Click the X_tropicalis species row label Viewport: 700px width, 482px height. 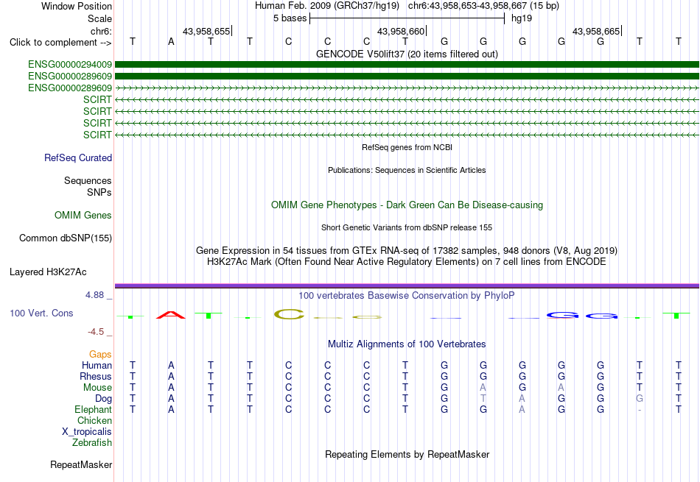(x=87, y=432)
